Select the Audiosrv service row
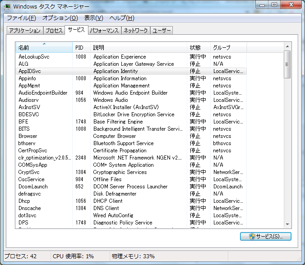The height and width of the screenshot is (265, 305). coord(131,100)
